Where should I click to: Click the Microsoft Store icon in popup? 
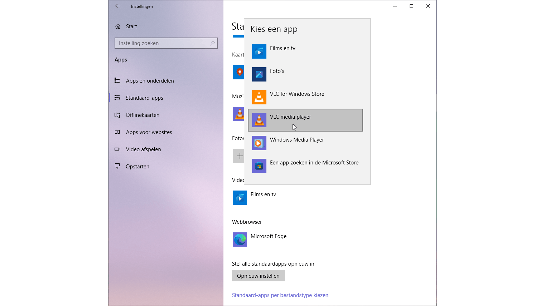259,166
